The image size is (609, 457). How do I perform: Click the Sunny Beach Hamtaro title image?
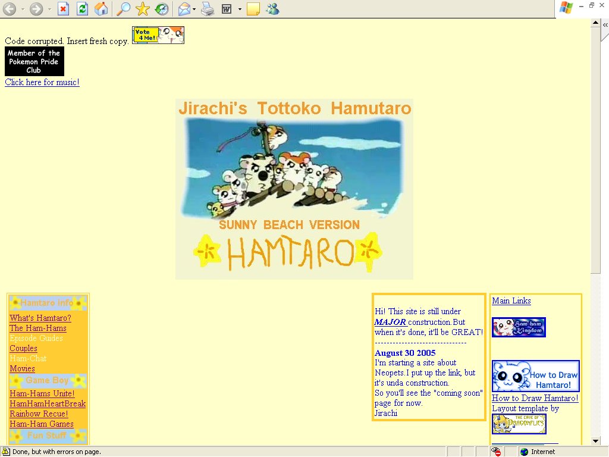294,189
